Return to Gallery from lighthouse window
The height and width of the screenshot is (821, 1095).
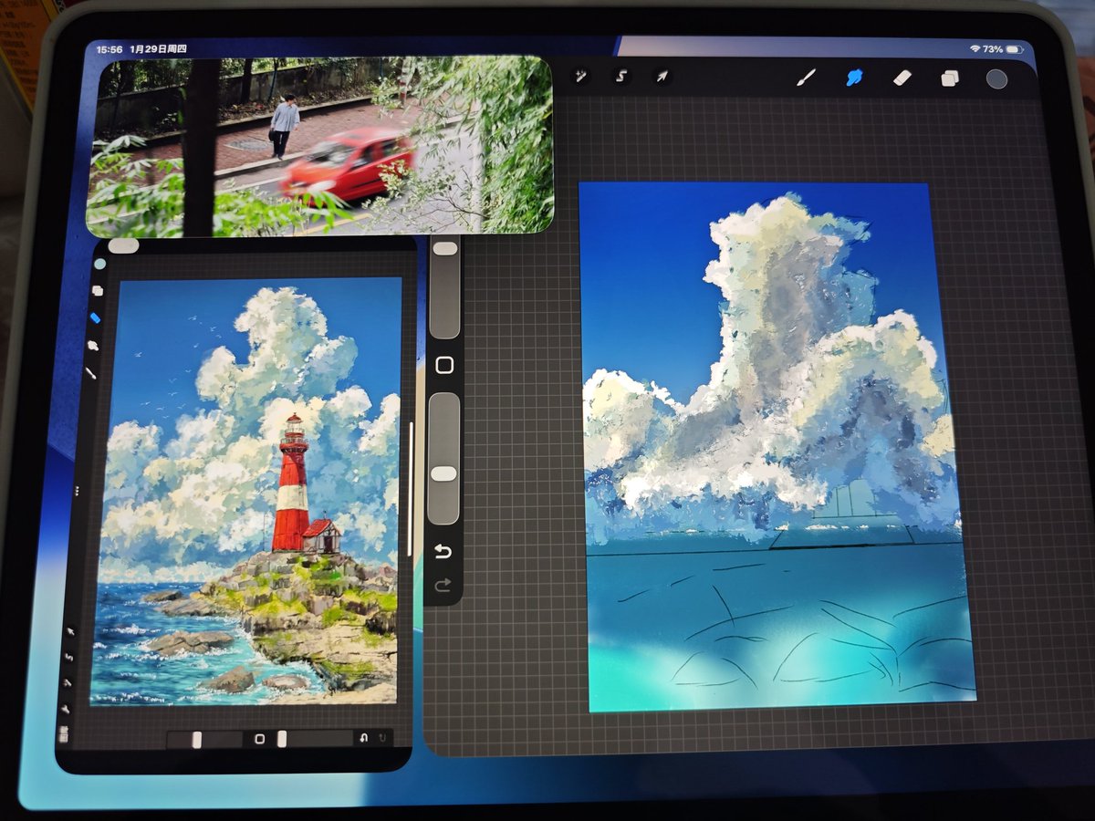[x=64, y=733]
